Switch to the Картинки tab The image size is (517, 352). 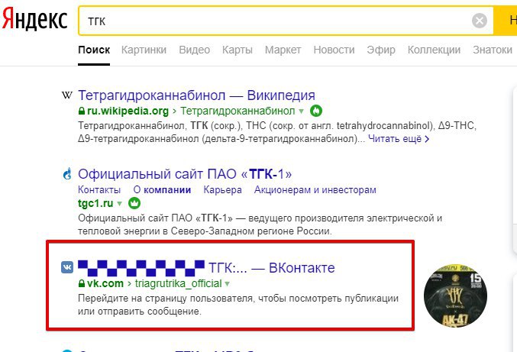pos(144,50)
